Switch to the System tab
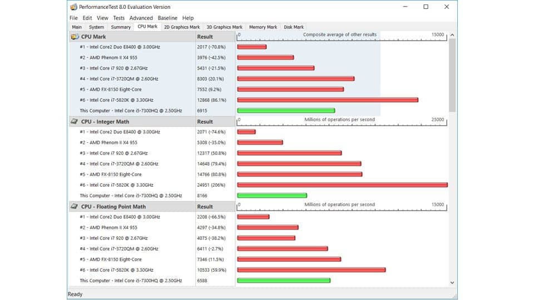534x300 pixels. [x=96, y=27]
